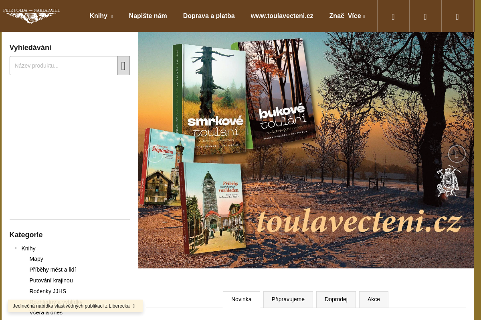Switch to the Novinka tab
Image resolution: width=481 pixels, height=320 pixels.
coord(241,299)
